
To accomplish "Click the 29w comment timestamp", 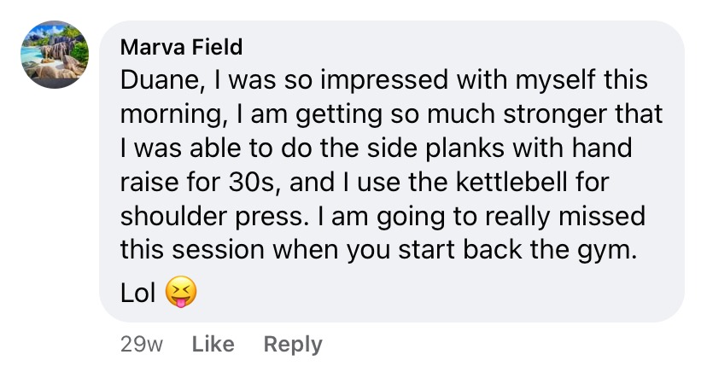I will tap(142, 344).
